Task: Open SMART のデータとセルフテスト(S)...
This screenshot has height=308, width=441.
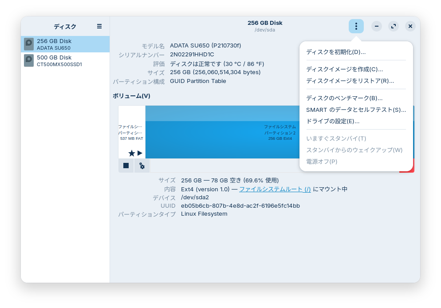Action: coord(356,110)
